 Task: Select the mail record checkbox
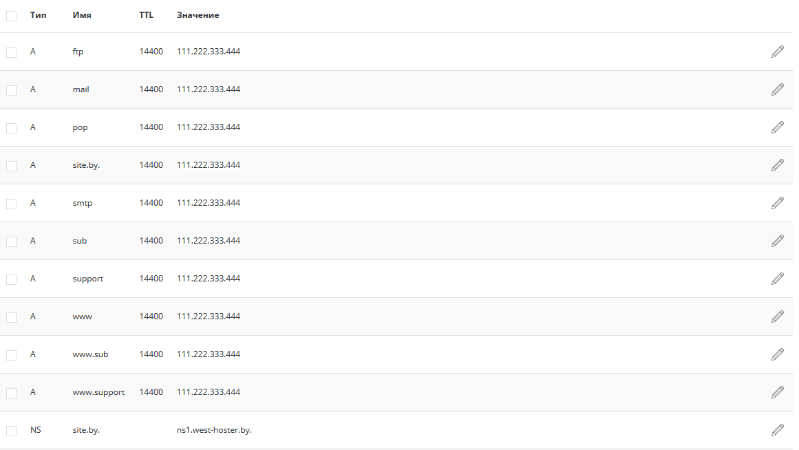(11, 90)
